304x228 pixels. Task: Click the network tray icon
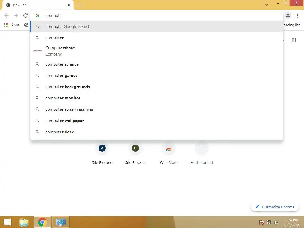click(x=269, y=222)
